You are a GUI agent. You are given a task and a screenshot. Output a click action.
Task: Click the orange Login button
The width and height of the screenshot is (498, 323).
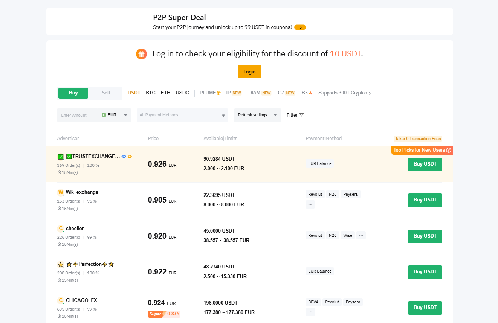(249, 72)
